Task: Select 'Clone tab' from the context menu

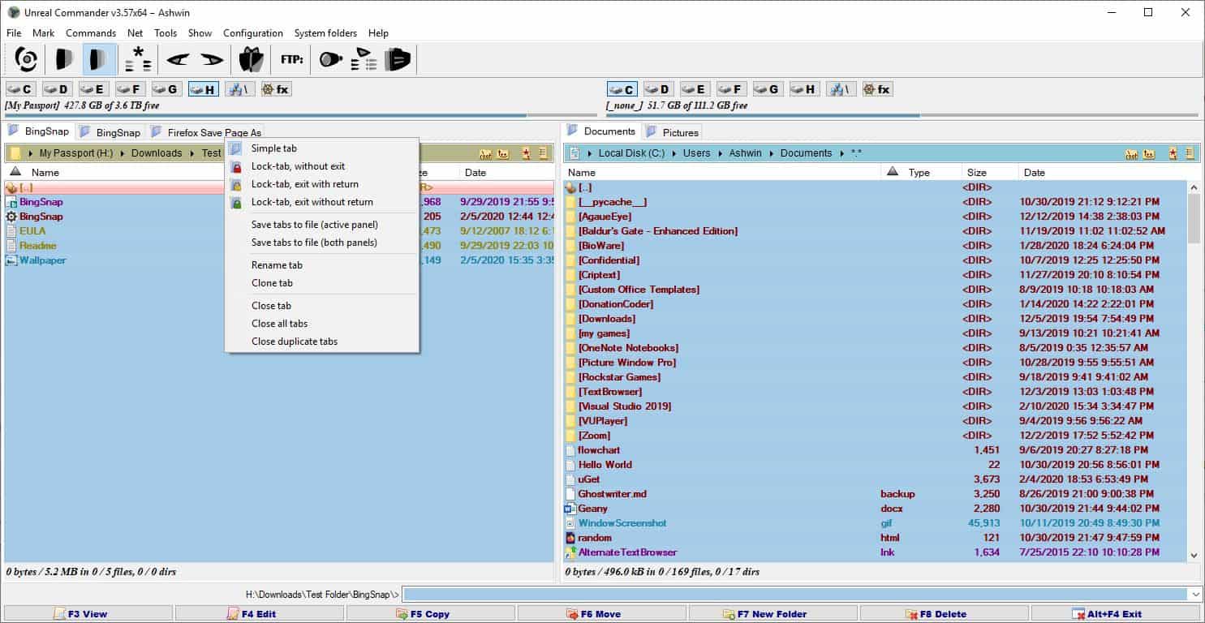Action: pyautogui.click(x=272, y=283)
